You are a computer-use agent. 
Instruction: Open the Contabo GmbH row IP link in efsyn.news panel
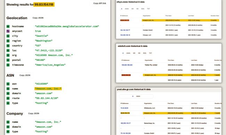click(125, 30)
